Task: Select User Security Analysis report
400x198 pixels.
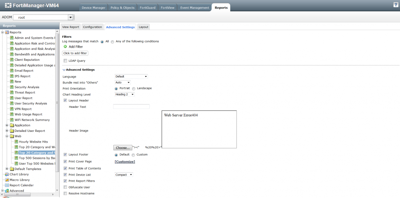Action: [x=31, y=104]
